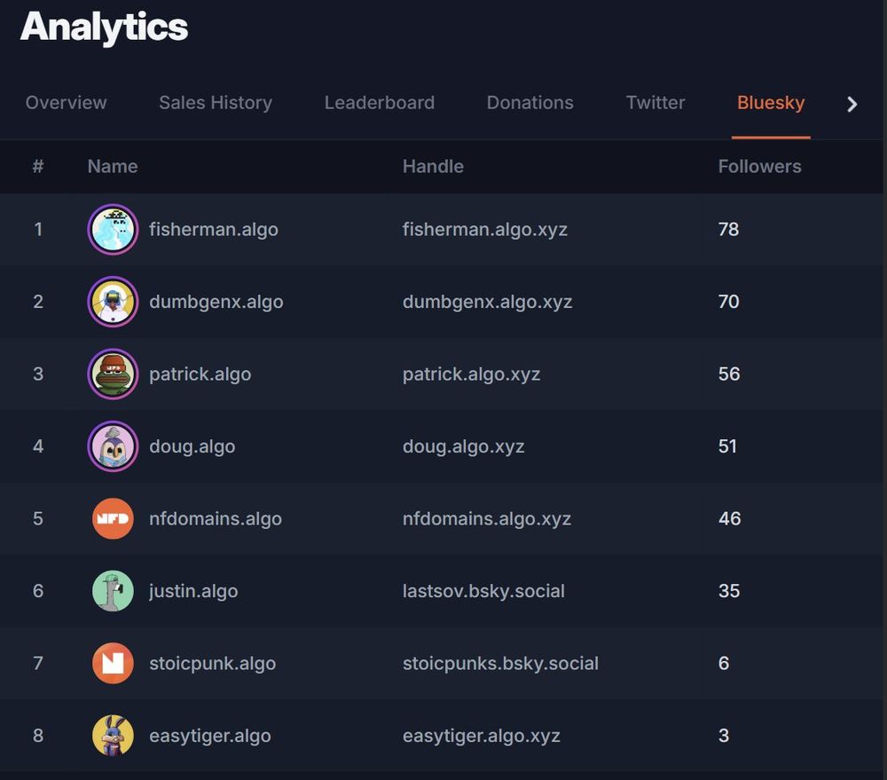Show more tabs with right chevron
This screenshot has height=780, width=887.
click(852, 104)
